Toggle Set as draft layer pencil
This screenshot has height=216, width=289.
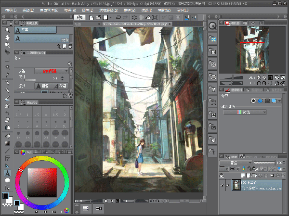[243, 169]
